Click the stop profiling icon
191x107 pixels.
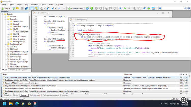click(x=129, y=8)
